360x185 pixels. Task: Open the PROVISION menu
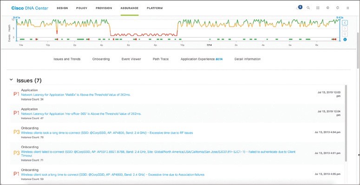[x=104, y=8]
